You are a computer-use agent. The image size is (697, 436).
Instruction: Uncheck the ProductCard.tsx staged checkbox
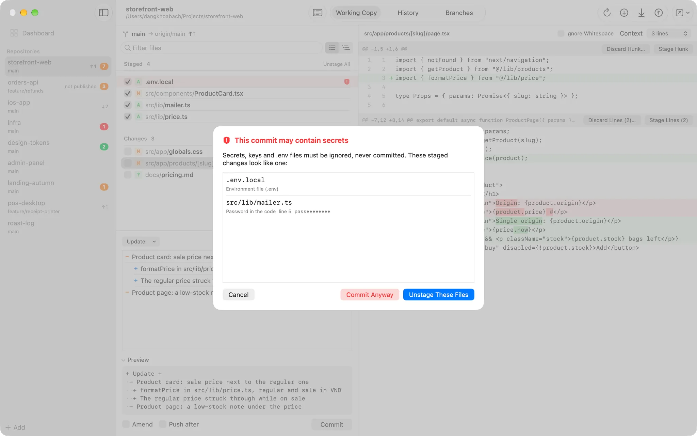pos(128,93)
